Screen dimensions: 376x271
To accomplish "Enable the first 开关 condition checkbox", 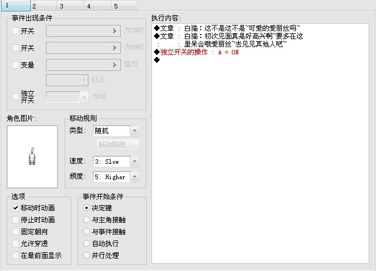I will point(15,31).
